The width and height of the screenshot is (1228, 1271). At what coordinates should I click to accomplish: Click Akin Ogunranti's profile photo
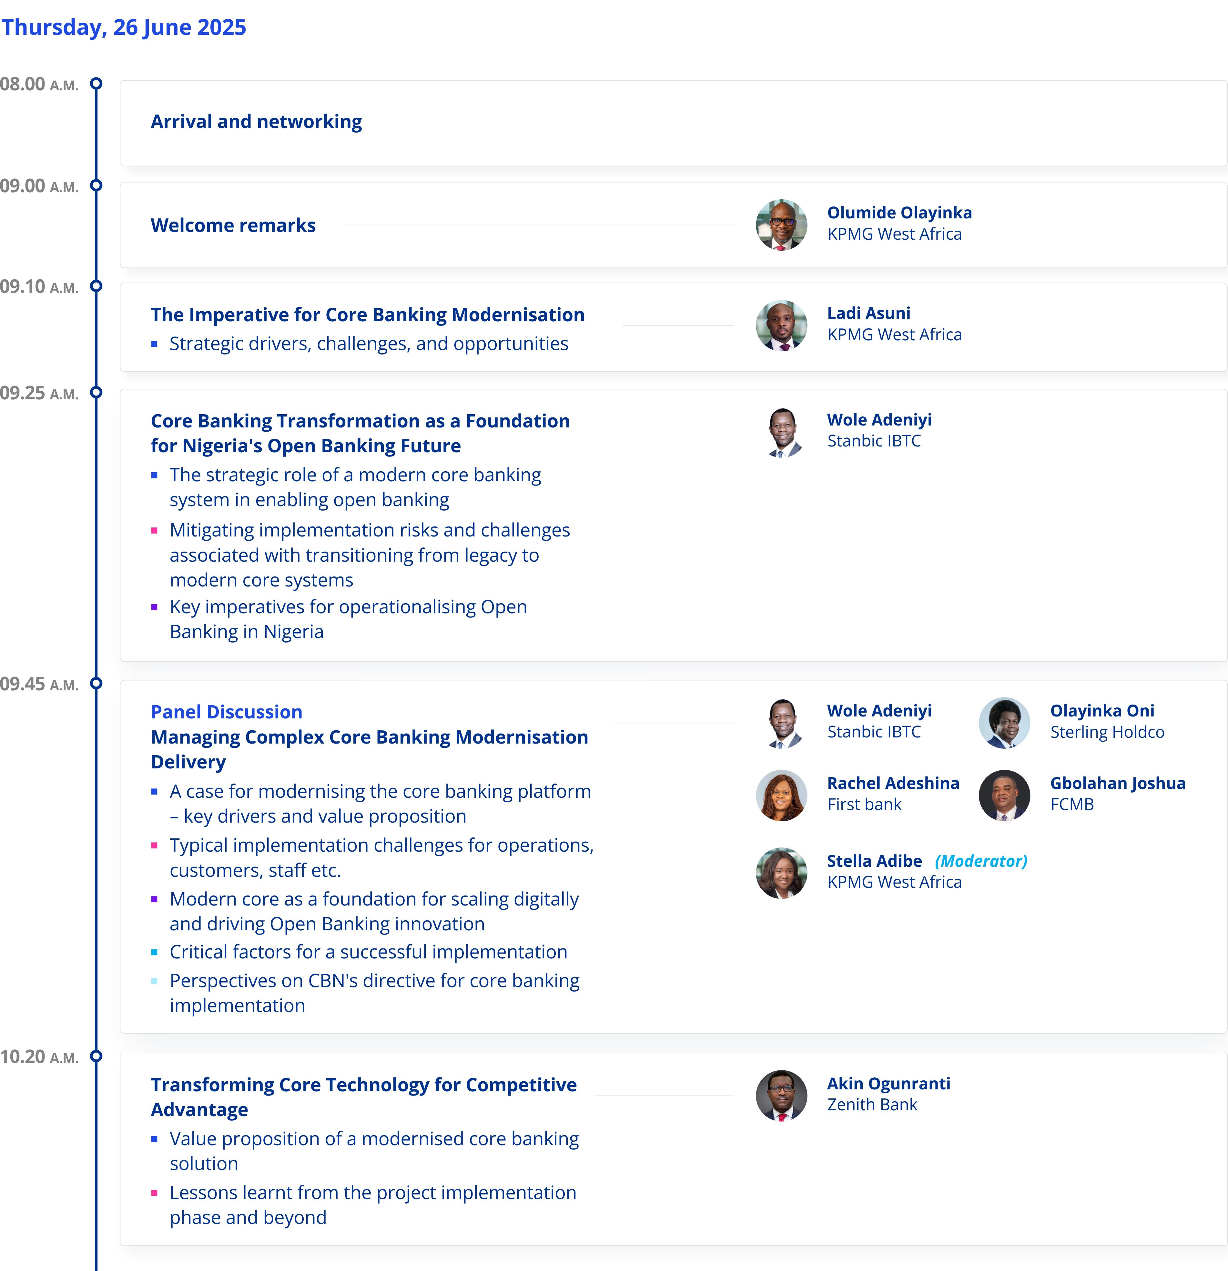click(781, 1095)
